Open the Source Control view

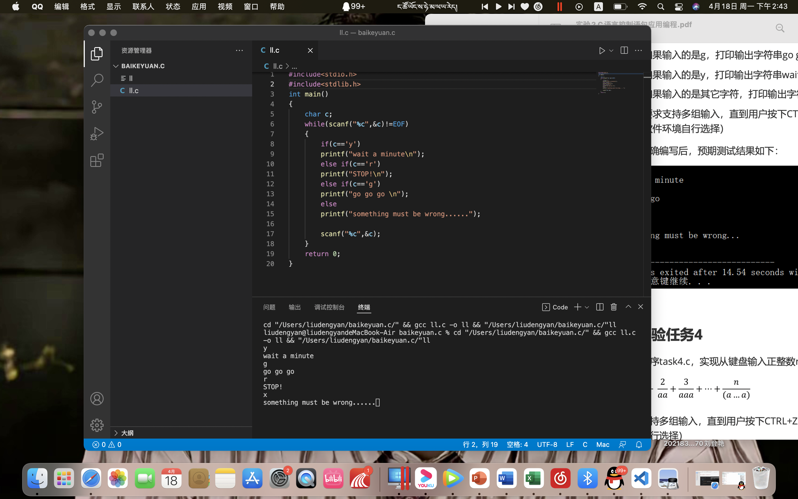(x=97, y=107)
